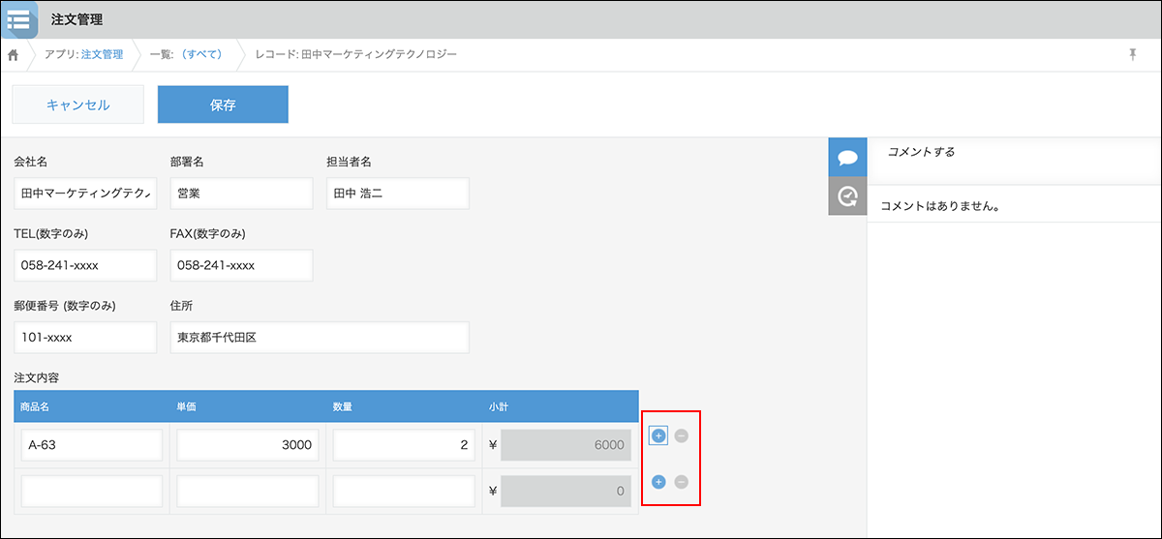Select the subtotal field showing 0

[x=566, y=492]
